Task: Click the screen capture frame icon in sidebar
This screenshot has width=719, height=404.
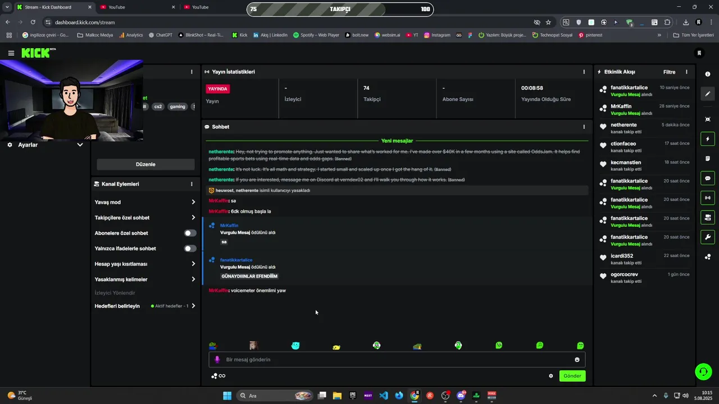Action: click(707, 120)
